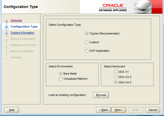
Task: Click the greyed-out Finish button
Action: (136, 110)
